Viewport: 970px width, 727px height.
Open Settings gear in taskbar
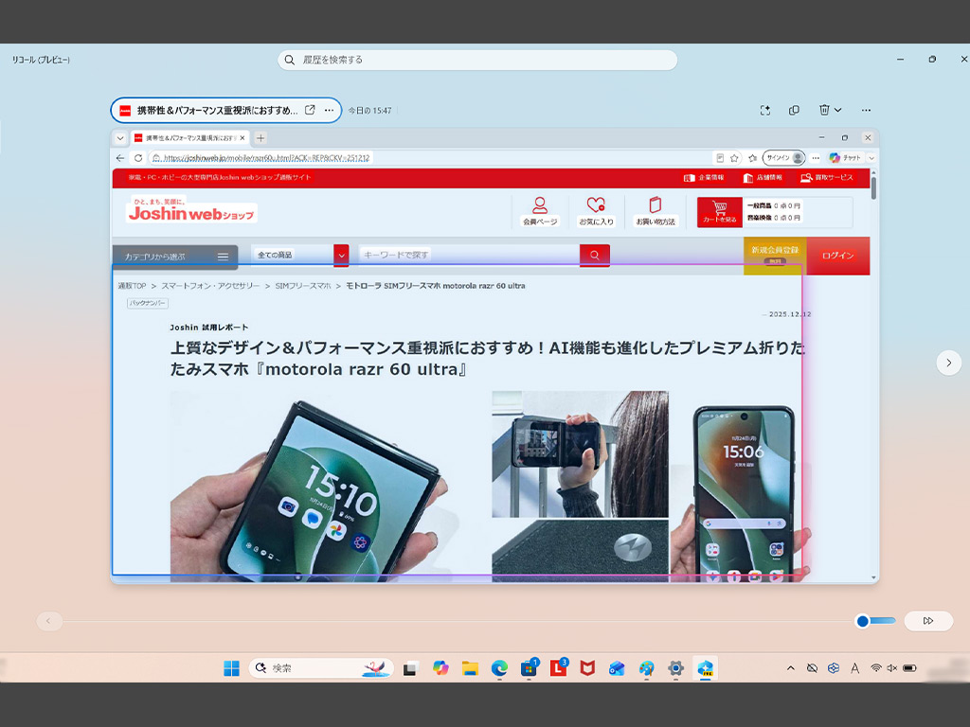675,668
